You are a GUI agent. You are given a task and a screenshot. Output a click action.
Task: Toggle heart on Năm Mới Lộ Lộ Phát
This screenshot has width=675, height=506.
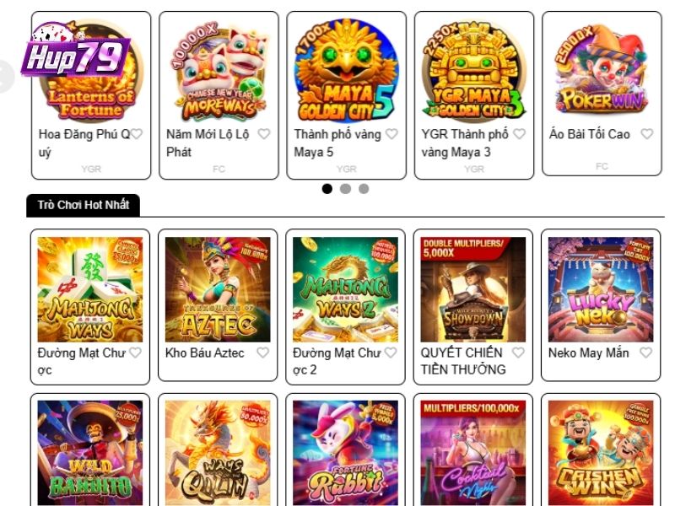pyautogui.click(x=264, y=134)
